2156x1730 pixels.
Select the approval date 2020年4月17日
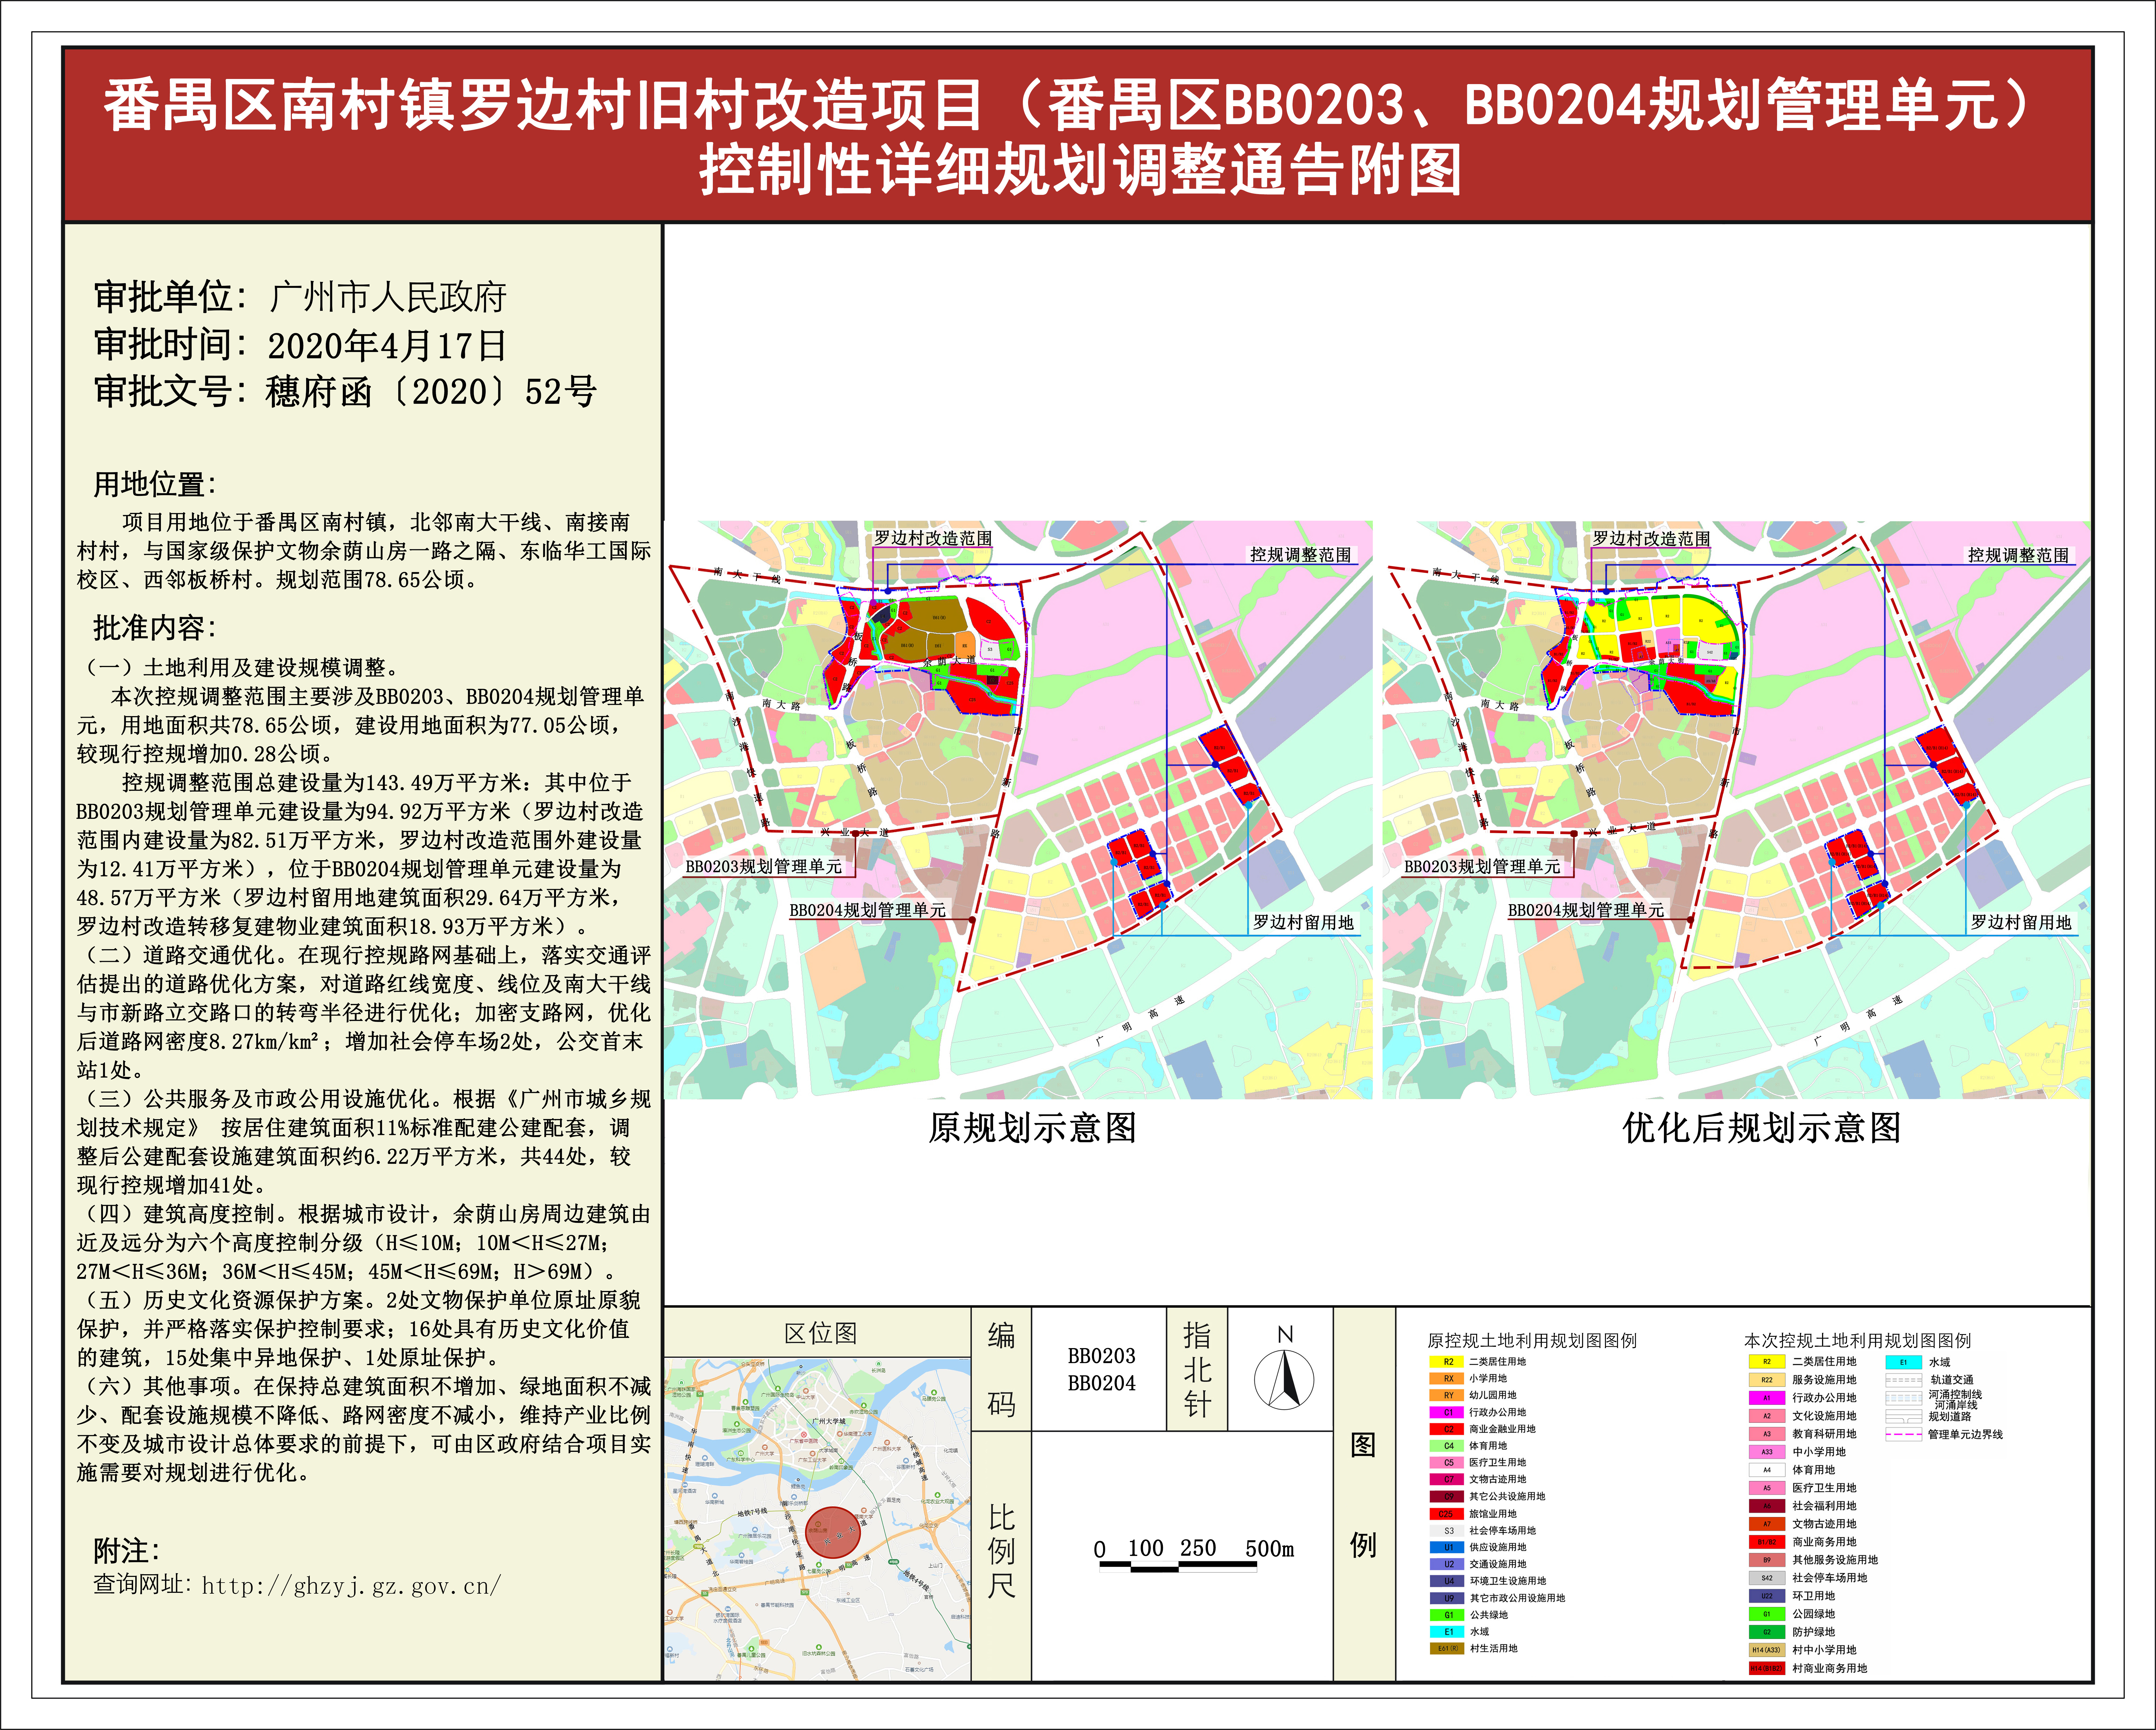point(387,346)
